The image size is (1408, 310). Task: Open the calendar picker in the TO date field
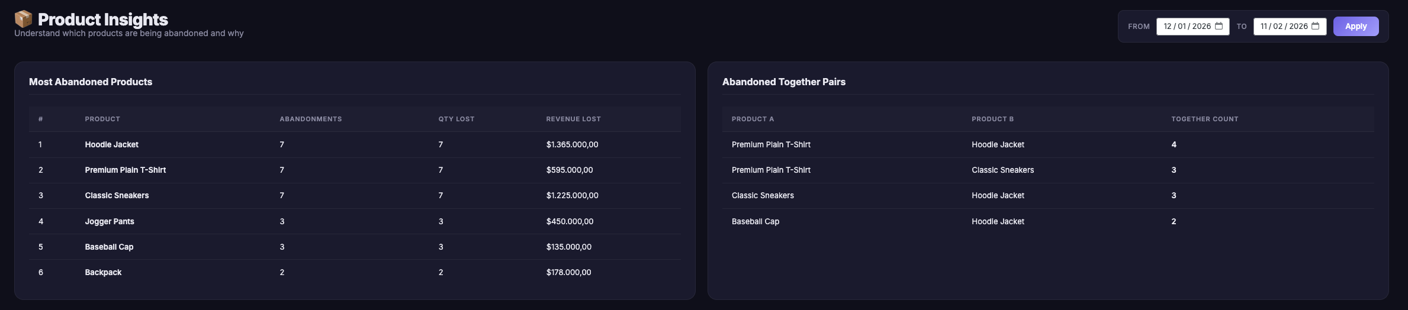click(x=1315, y=26)
